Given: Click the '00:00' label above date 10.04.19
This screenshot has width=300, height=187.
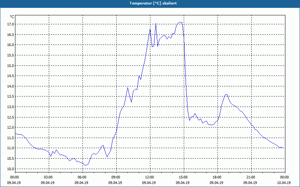Looking at the screenshot, I should tap(285, 177).
